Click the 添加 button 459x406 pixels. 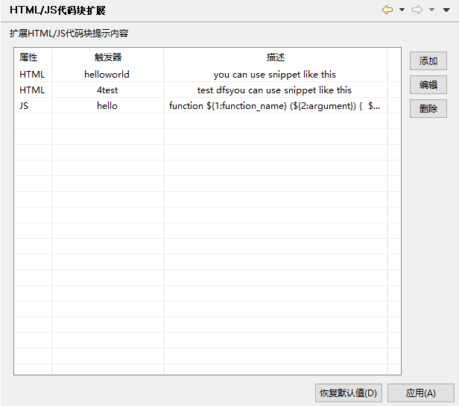tap(428, 61)
